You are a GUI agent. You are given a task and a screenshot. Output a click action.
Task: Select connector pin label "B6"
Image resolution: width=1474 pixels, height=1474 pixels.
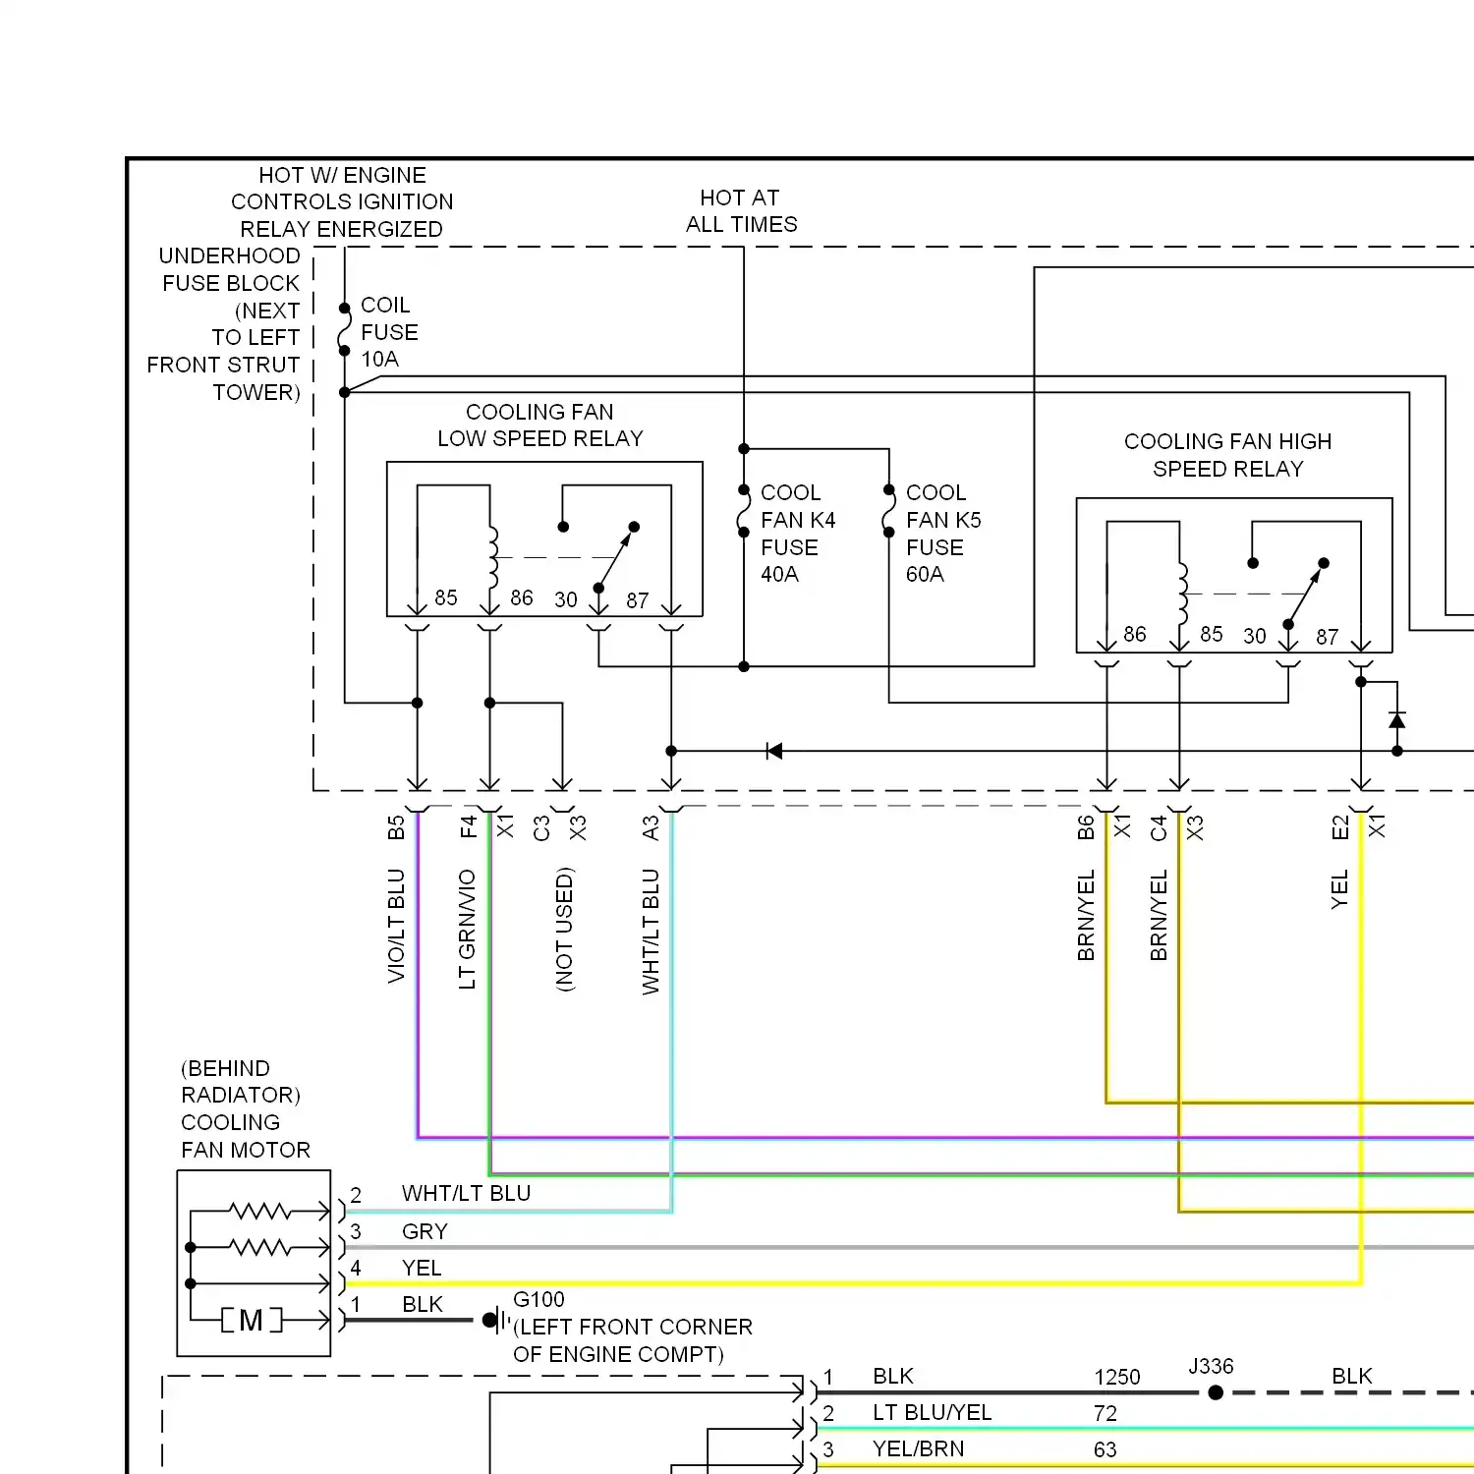pyautogui.click(x=1086, y=827)
